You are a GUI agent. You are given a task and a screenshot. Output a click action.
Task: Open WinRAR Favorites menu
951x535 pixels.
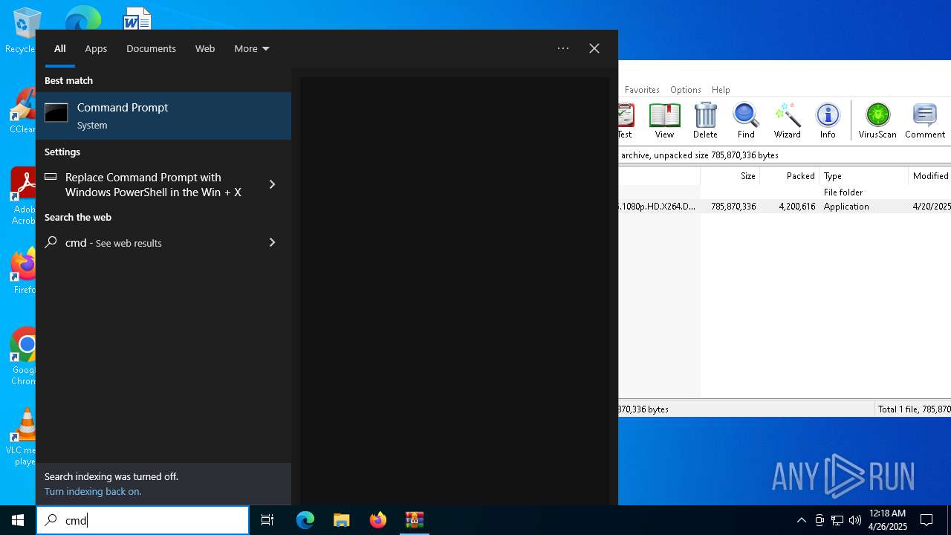tap(642, 89)
